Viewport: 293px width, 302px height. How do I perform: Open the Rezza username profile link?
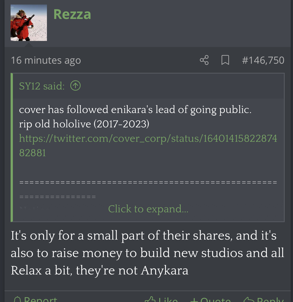pos(72,14)
